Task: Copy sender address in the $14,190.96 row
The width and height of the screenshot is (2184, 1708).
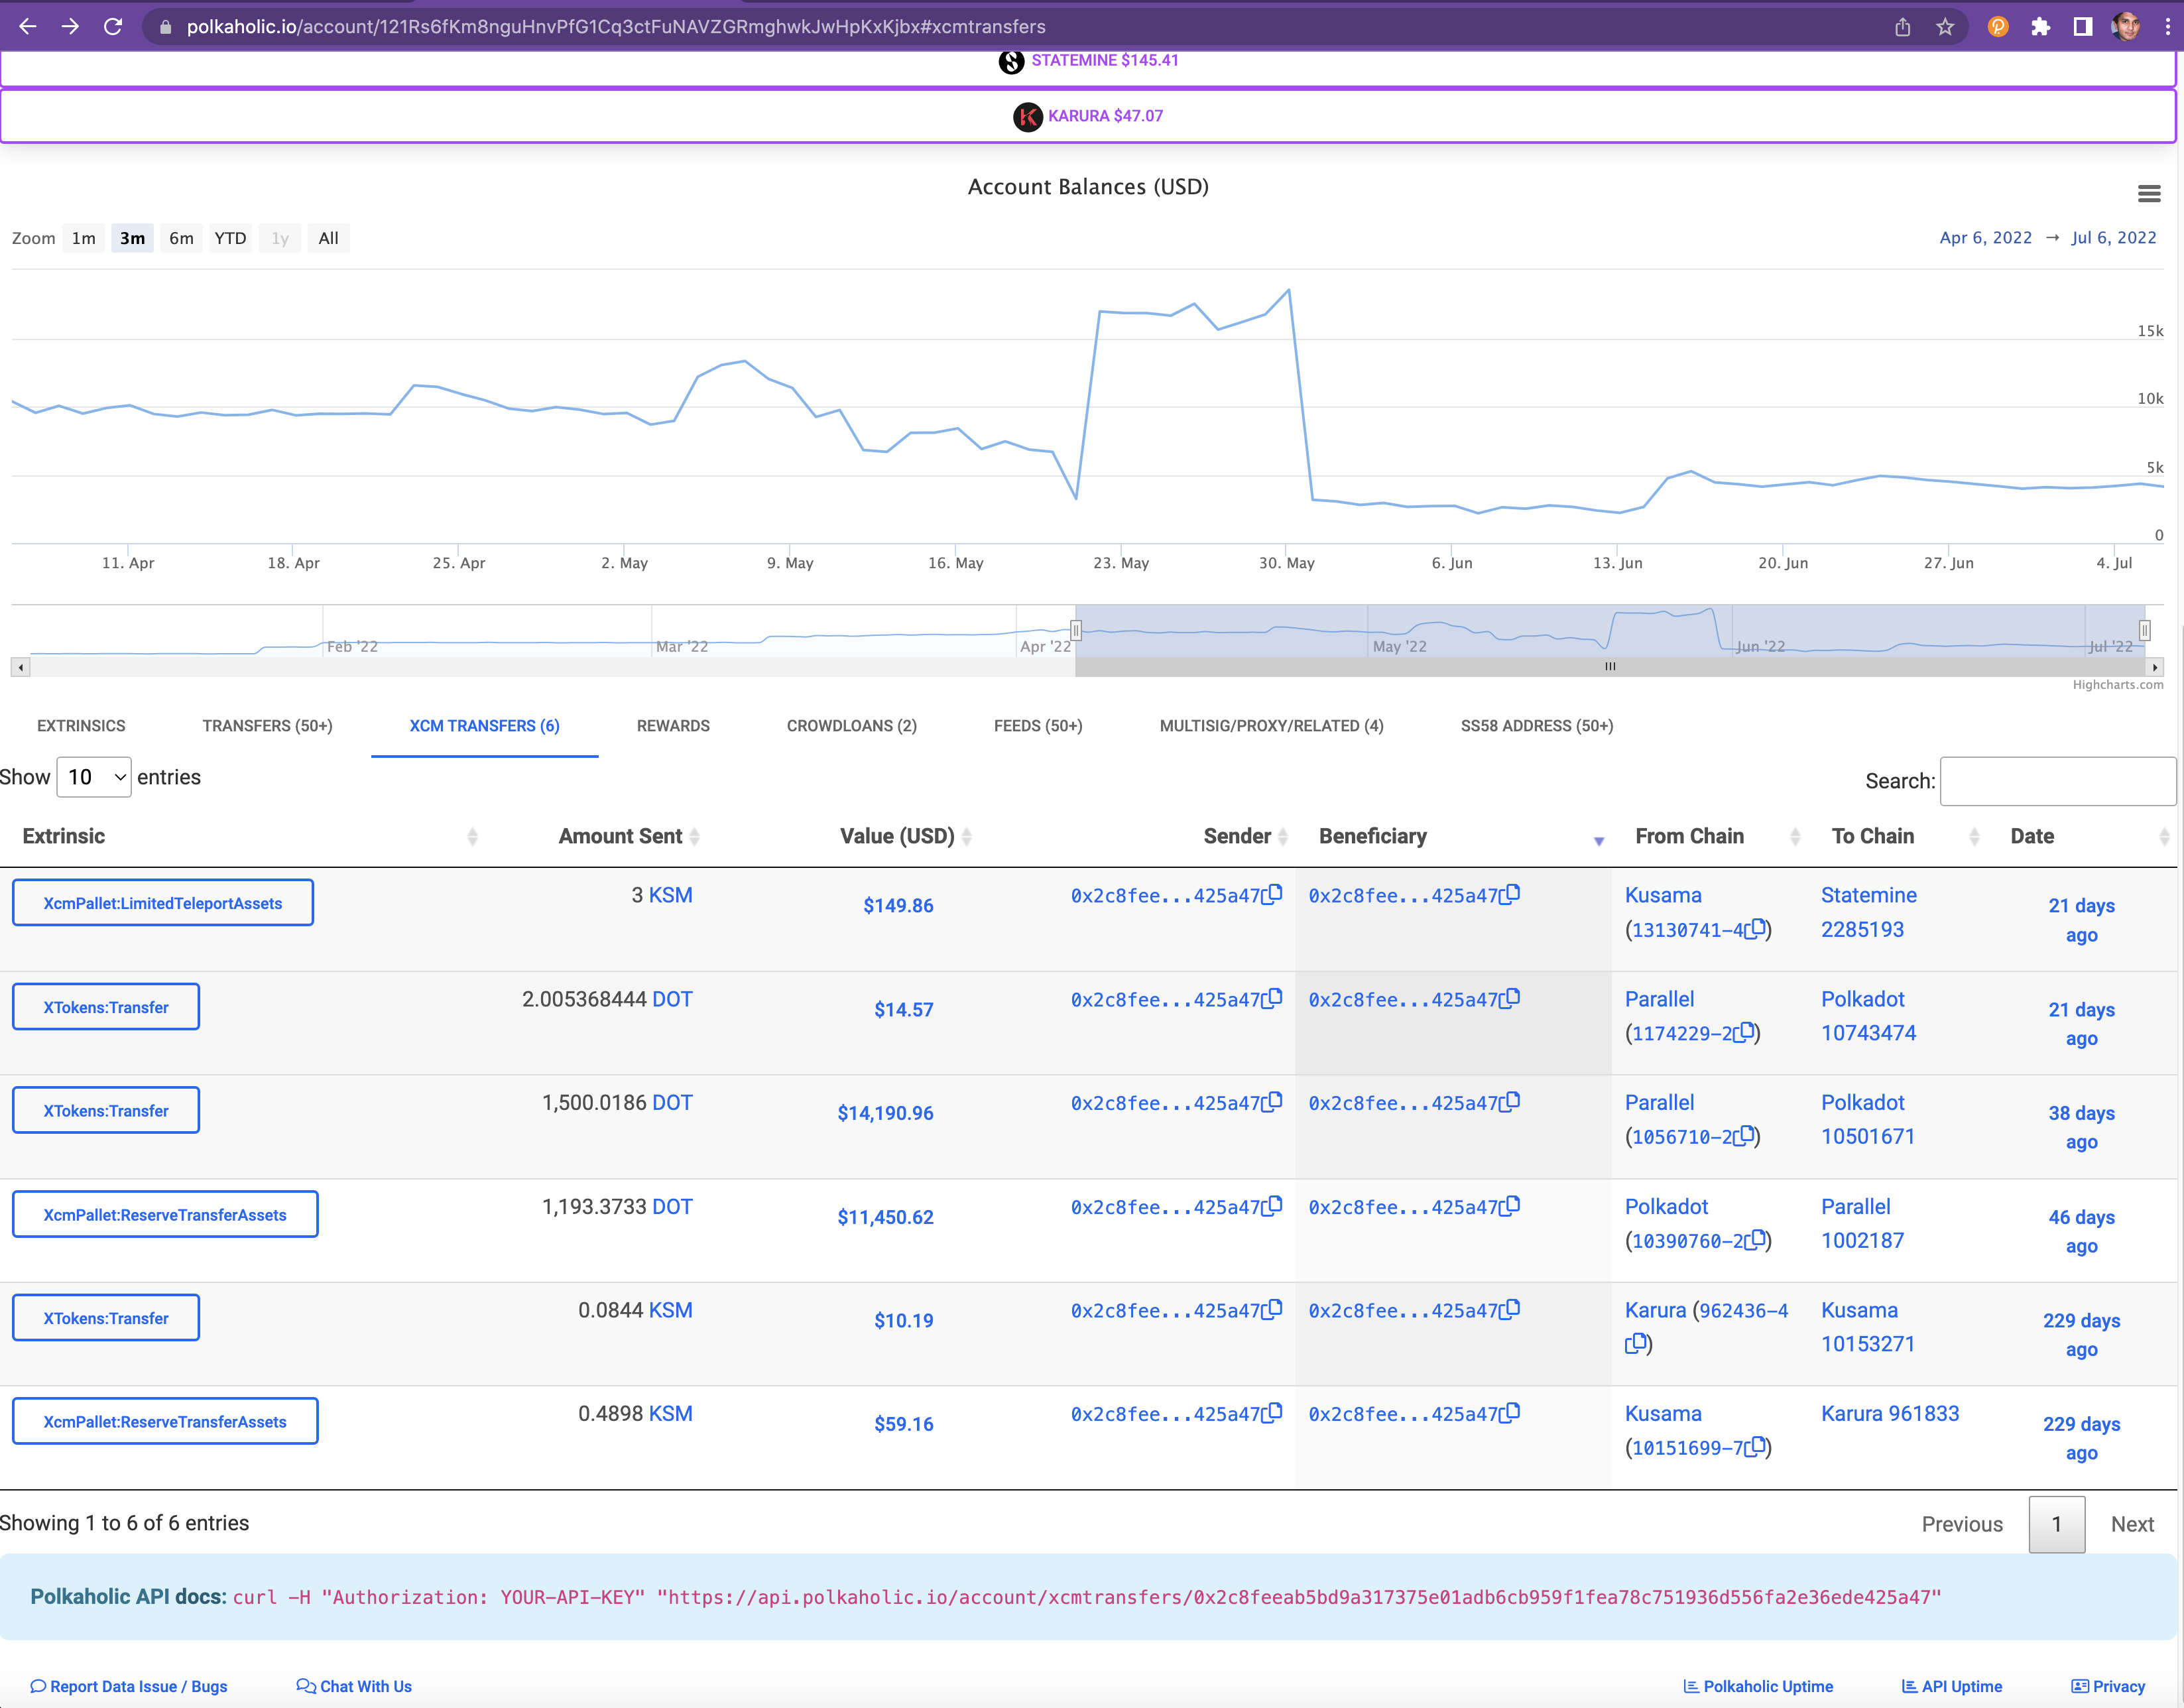Action: coord(1272,1102)
